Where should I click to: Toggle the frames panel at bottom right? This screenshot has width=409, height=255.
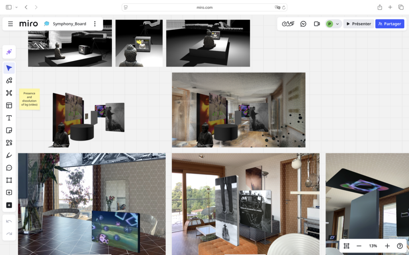tap(346, 246)
